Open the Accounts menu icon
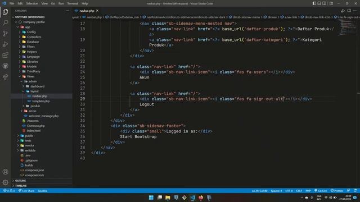Image resolution: width=360 pixels, height=202 pixels. [x=5, y=172]
